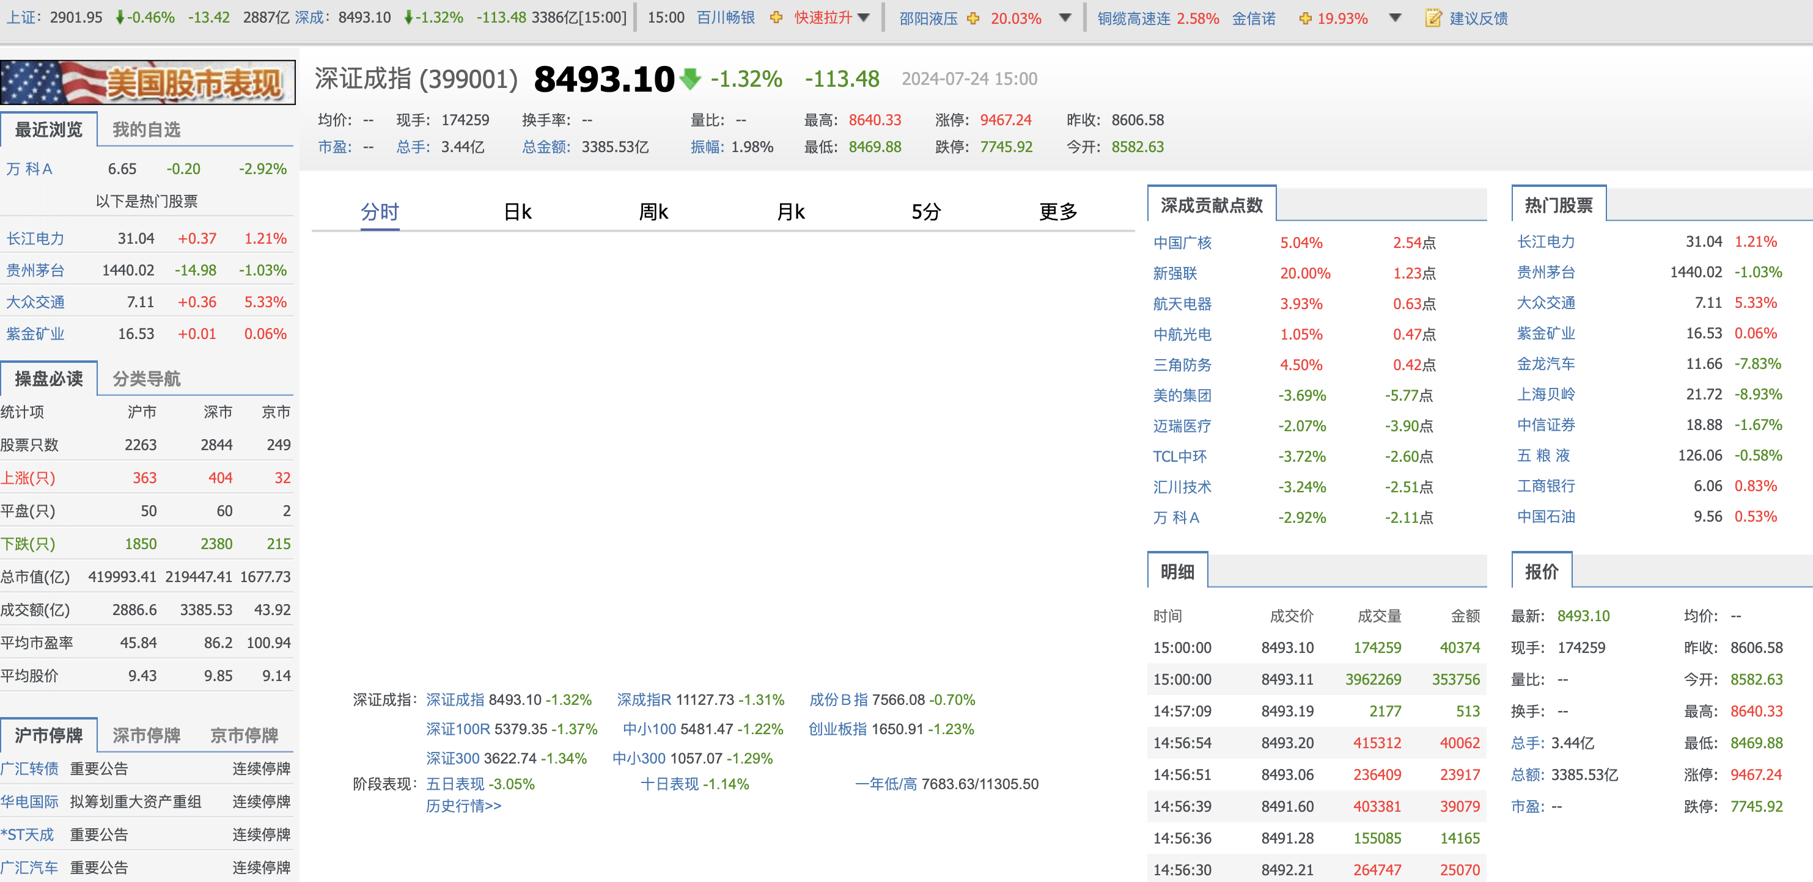
Task: Select the 热门股票 panel tab
Action: click(1559, 205)
